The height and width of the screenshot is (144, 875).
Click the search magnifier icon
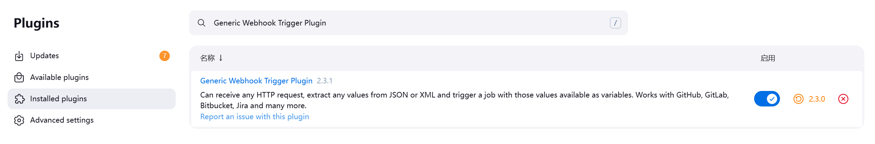(201, 23)
